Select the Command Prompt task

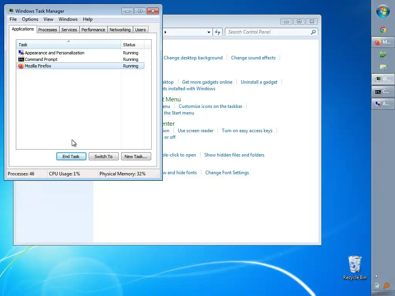(80, 59)
